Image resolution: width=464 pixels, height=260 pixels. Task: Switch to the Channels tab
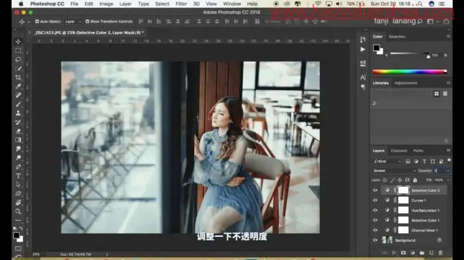[399, 151]
